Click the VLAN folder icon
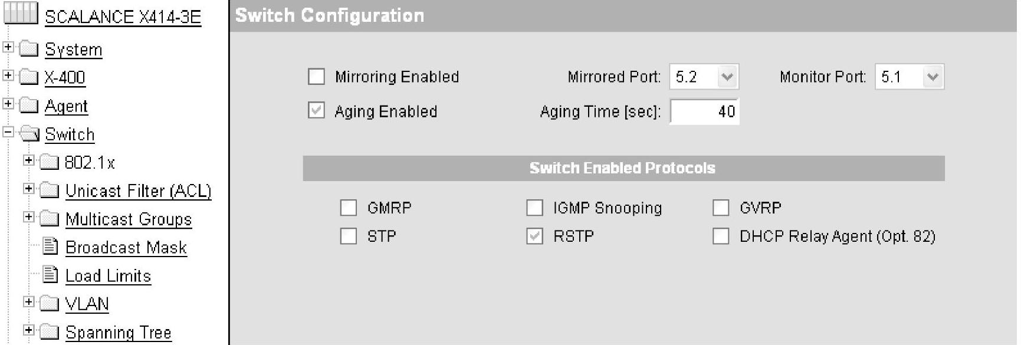 50,303
